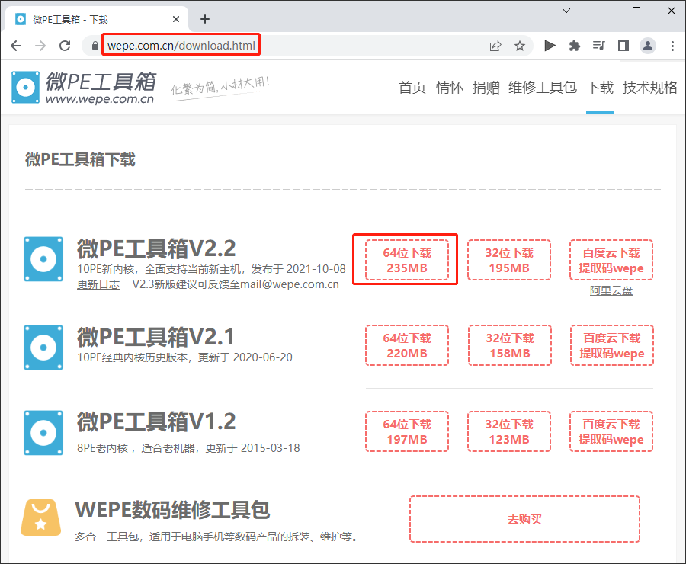The width and height of the screenshot is (686, 564).
Task: Open the 更新日志 link
Action: 98,284
